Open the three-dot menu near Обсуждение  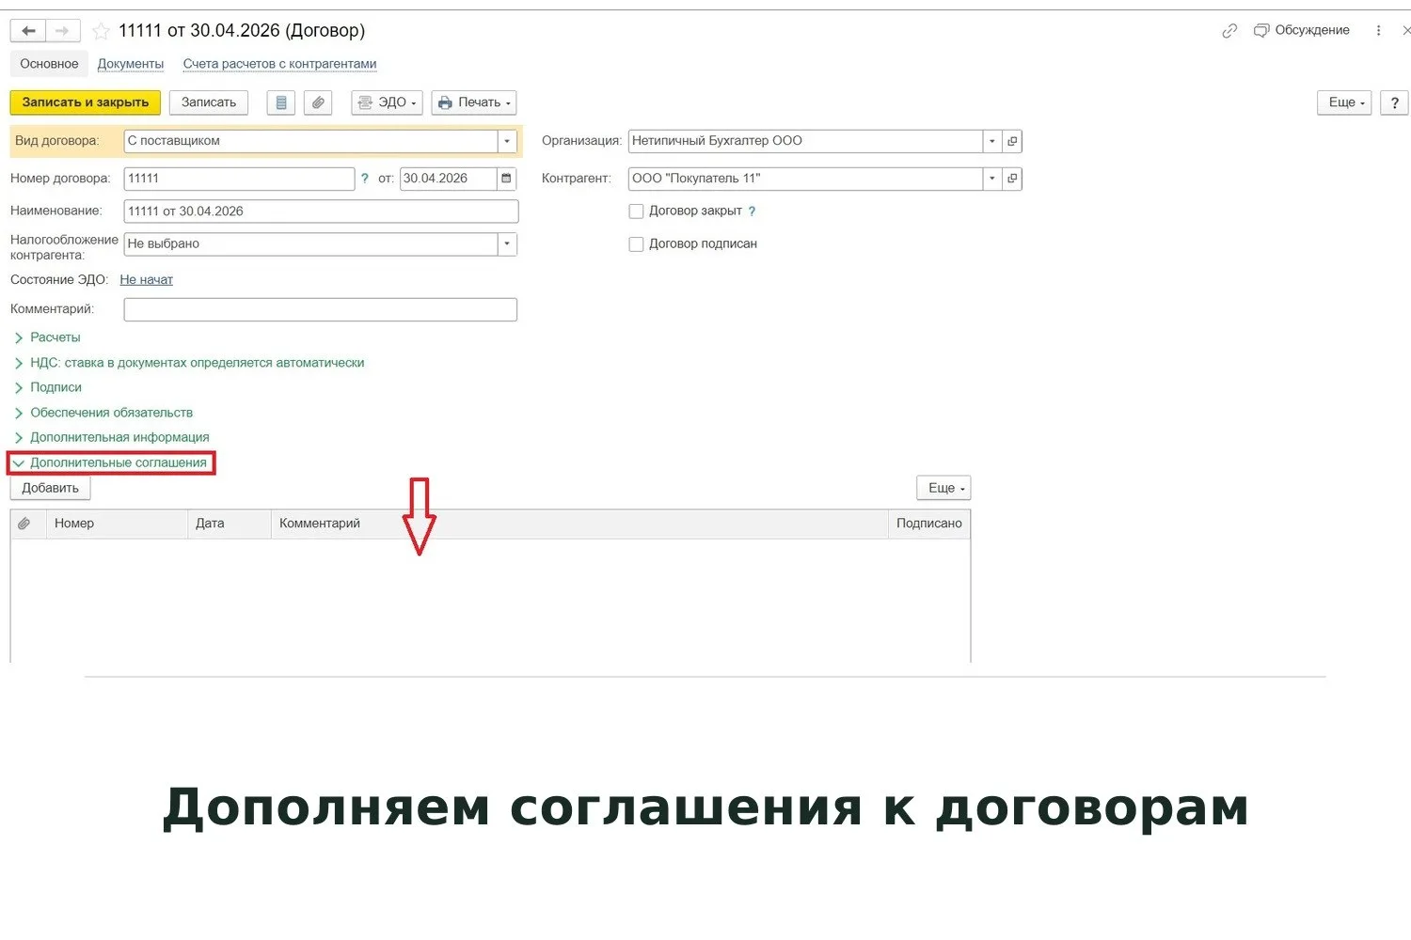coord(1379,30)
